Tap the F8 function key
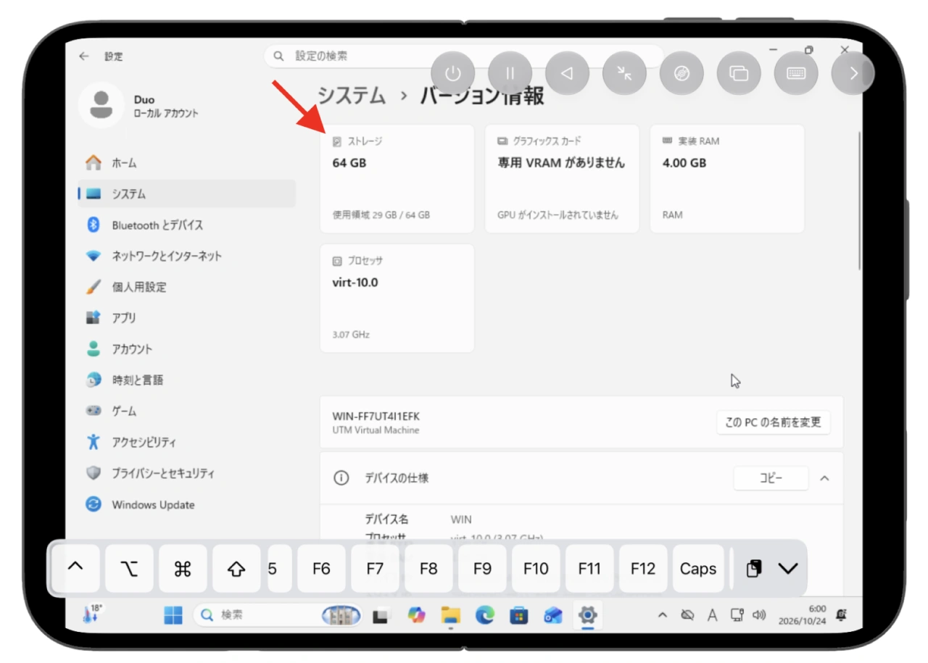This screenshot has height=663, width=928. click(428, 569)
